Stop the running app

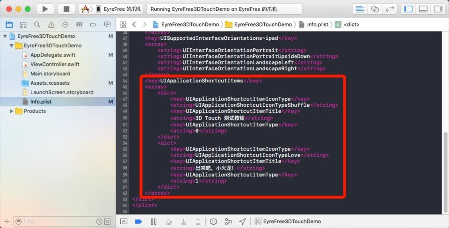pyautogui.click(x=66, y=9)
